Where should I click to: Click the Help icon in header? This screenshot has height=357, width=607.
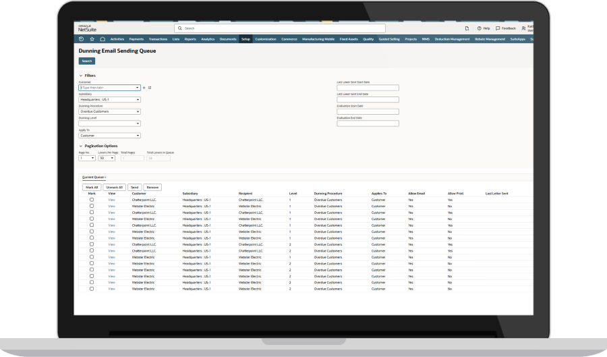point(479,28)
